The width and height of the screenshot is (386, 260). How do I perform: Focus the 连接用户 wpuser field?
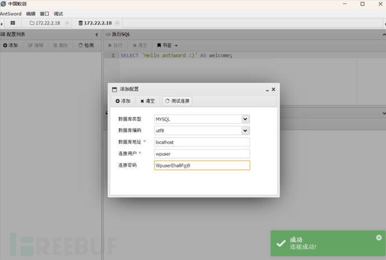coord(202,153)
